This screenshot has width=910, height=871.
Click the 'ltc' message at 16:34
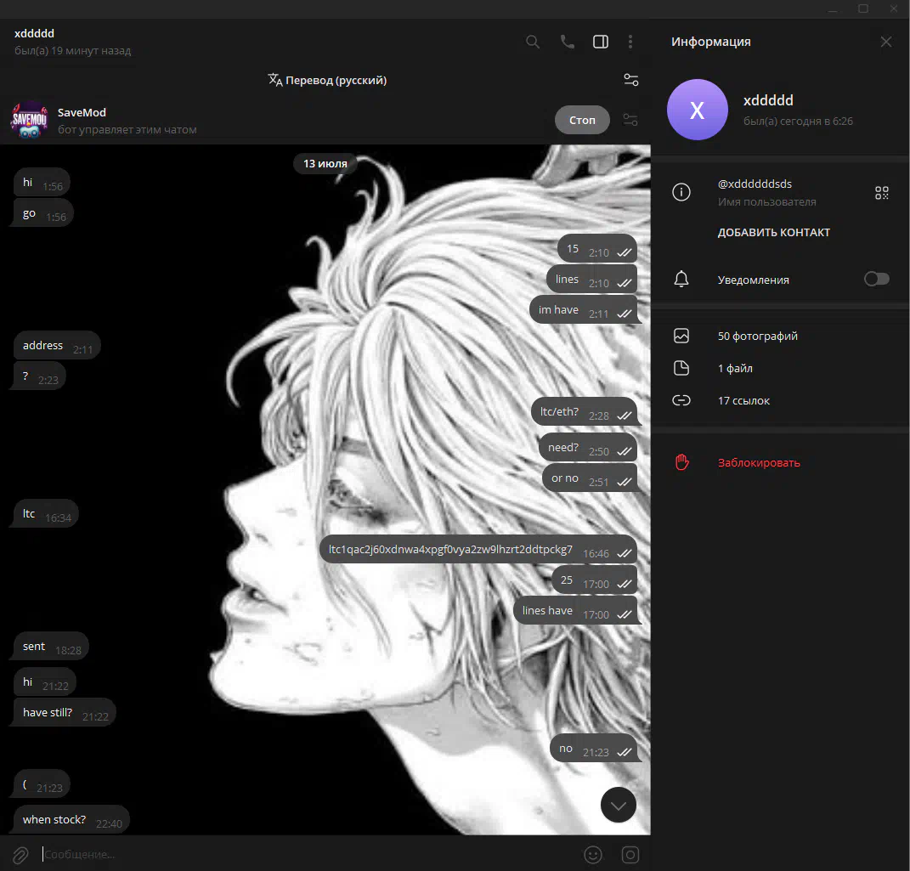45,514
